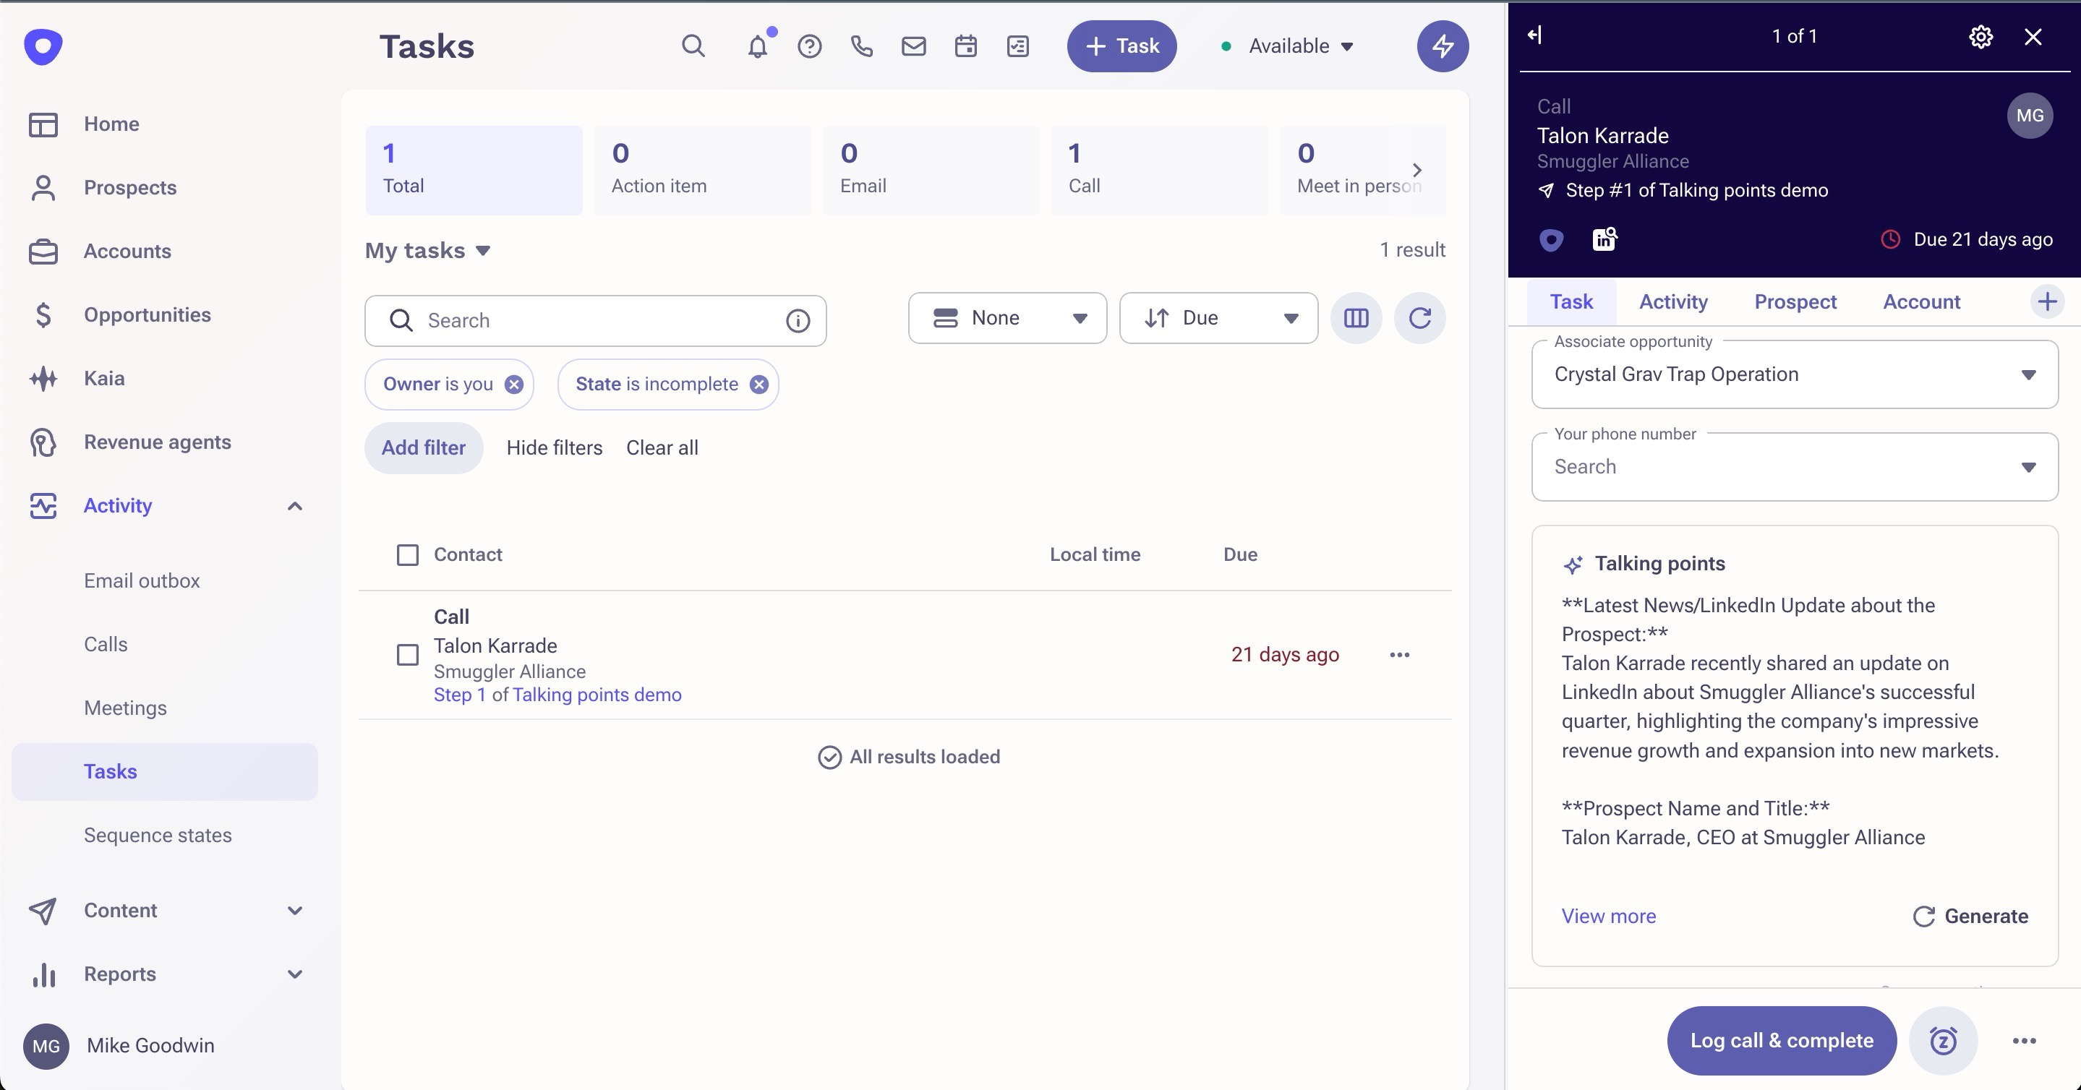Open the notifications bell
The image size is (2081, 1090).
[757, 46]
